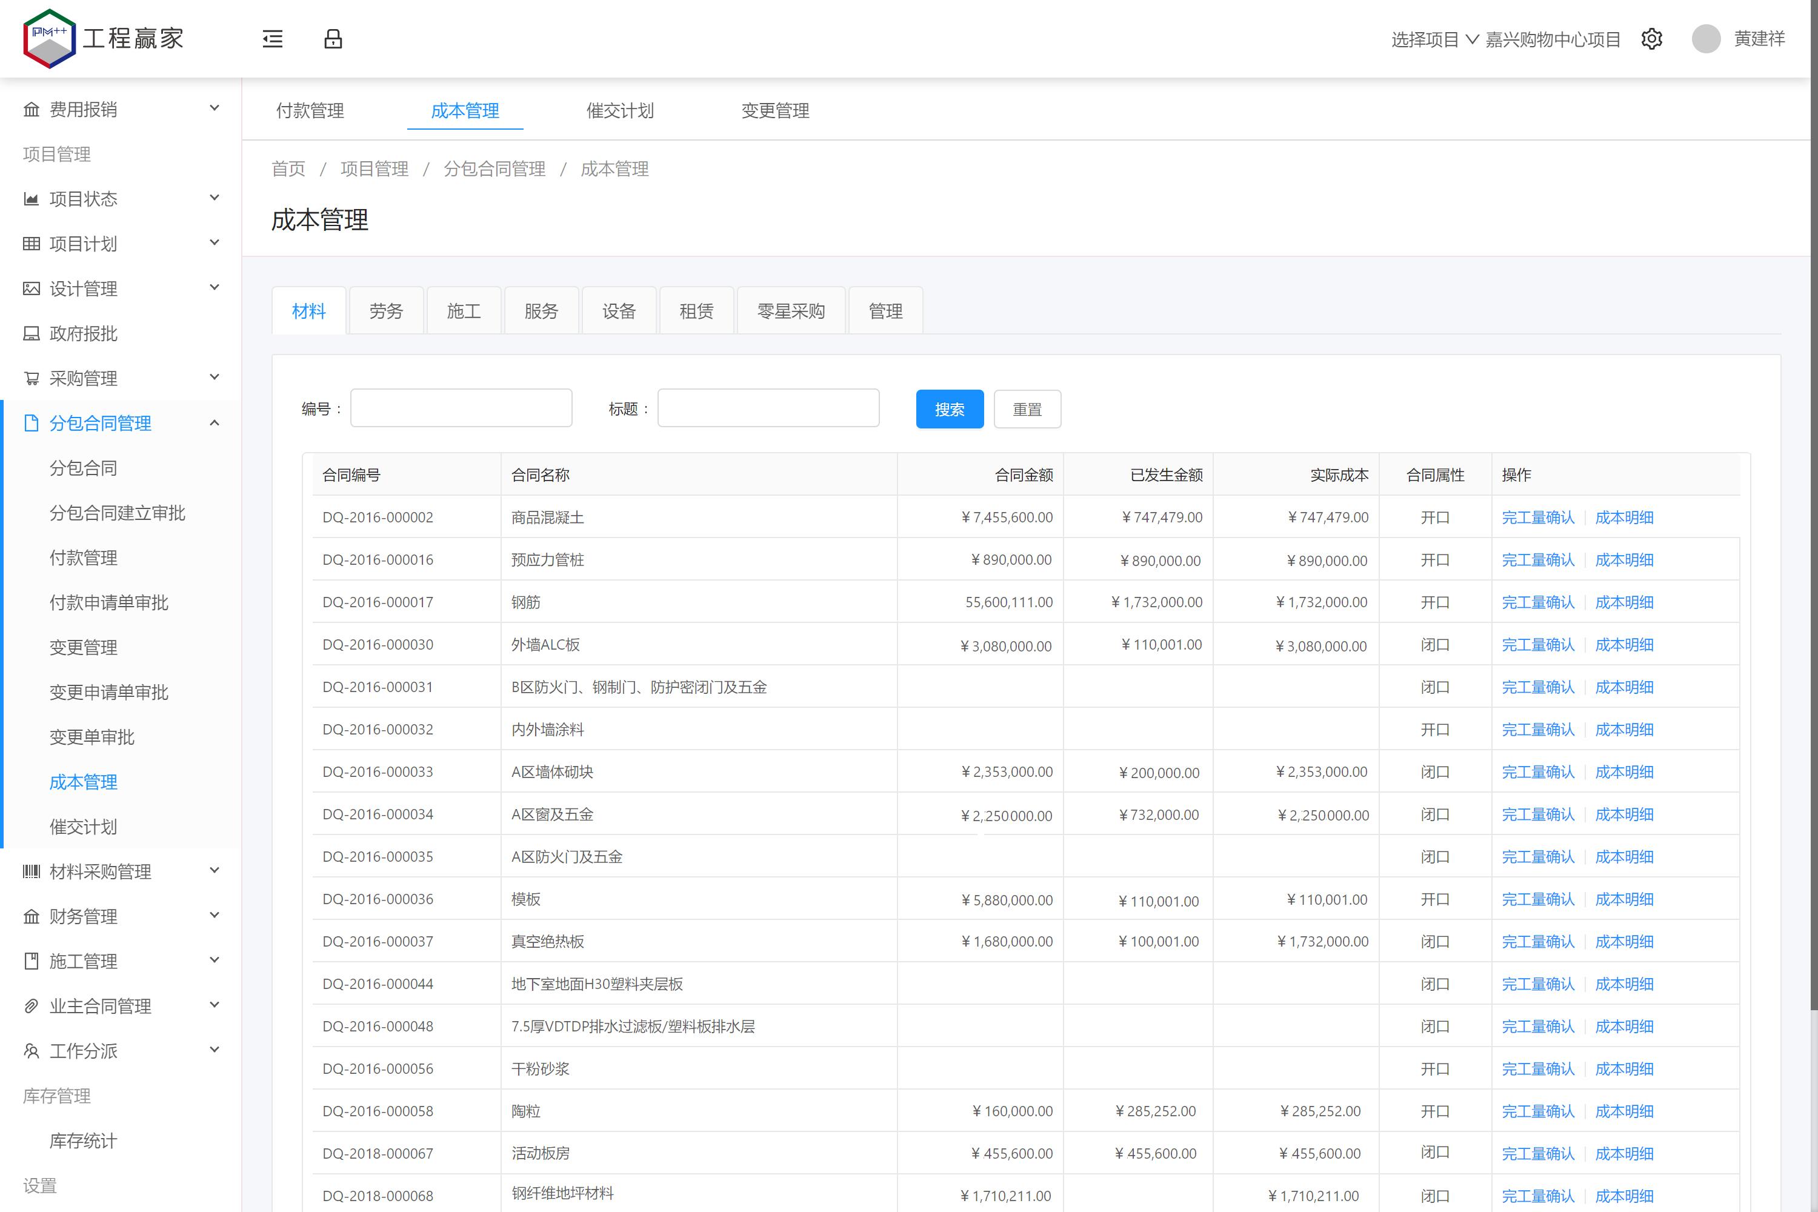Switch to the 付款管理 top tab
The width and height of the screenshot is (1818, 1212).
(x=310, y=110)
